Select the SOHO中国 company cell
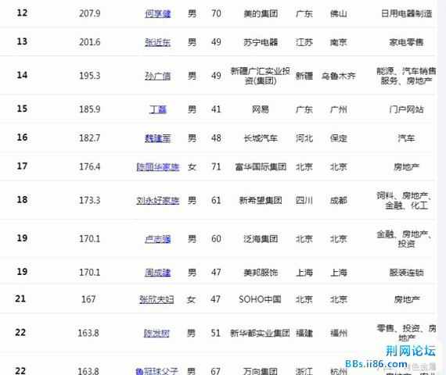The width and height of the screenshot is (446, 375). coord(260,299)
